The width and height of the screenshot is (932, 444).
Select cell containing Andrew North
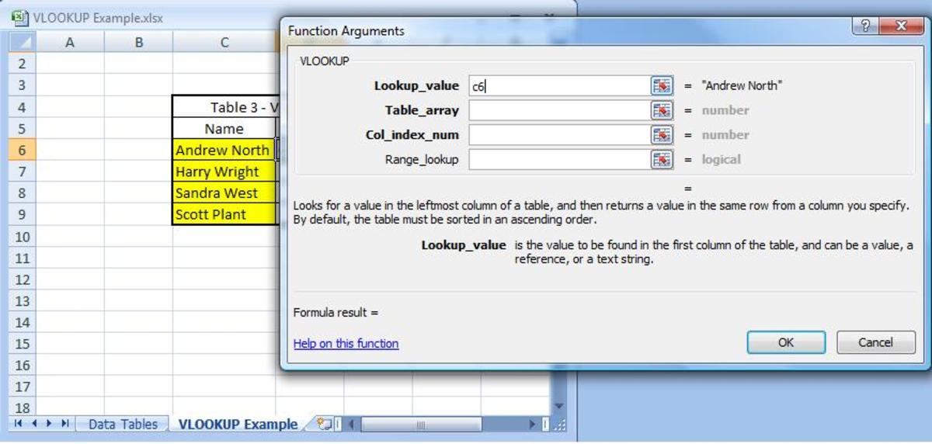click(224, 150)
